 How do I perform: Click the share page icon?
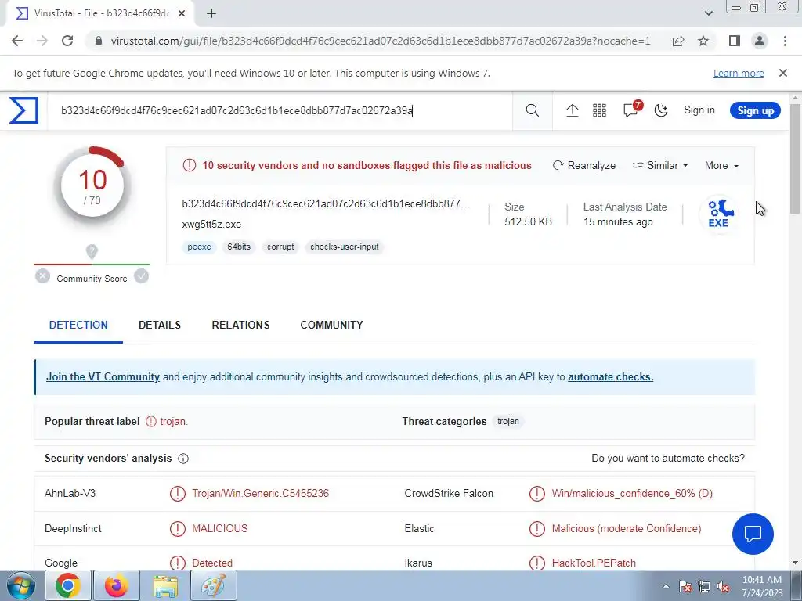point(678,41)
